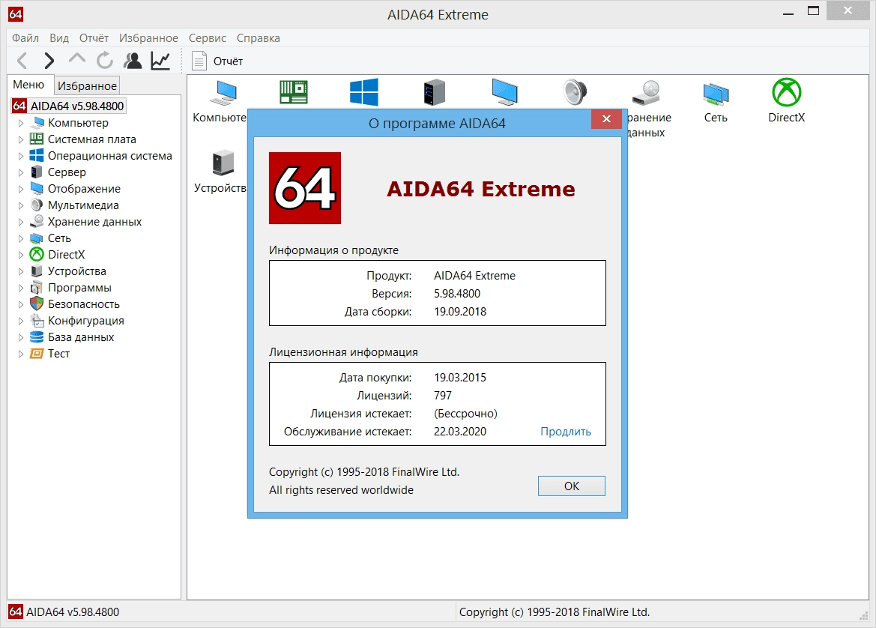
Task: Click status bar FinalWire copyright text
Action: click(x=555, y=612)
